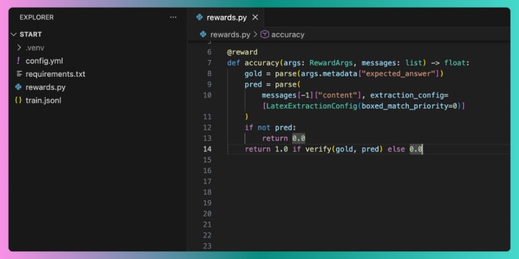Click LatexExtractionConfig in the code
The width and height of the screenshot is (519, 259).
coord(312,106)
